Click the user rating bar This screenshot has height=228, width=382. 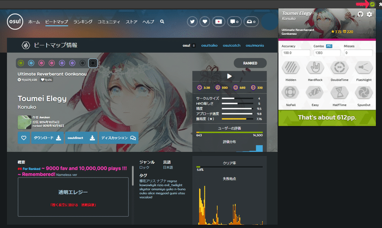229,132
